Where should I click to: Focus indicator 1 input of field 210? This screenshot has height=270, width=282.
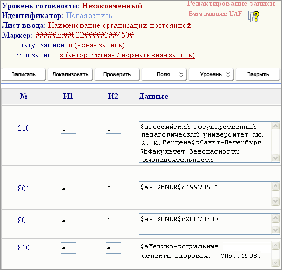pos(69,128)
